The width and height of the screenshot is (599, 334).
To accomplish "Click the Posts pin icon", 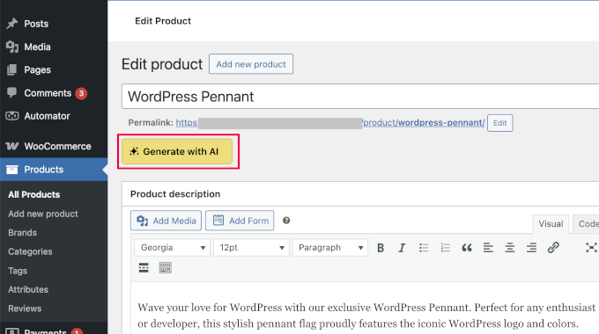I will coord(11,24).
